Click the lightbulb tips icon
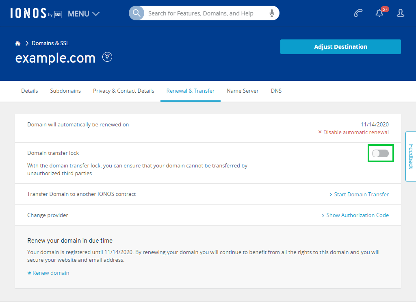 point(107,57)
